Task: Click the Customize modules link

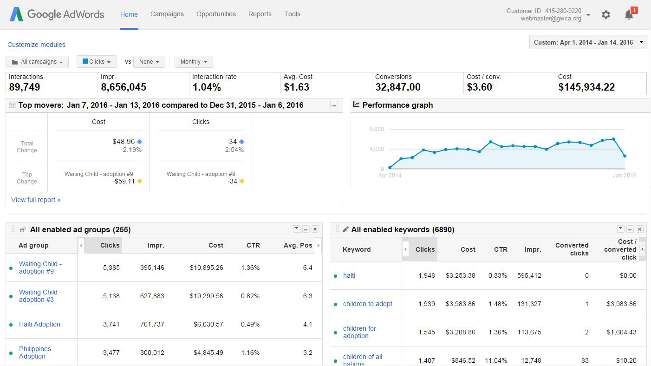Action: pos(36,45)
